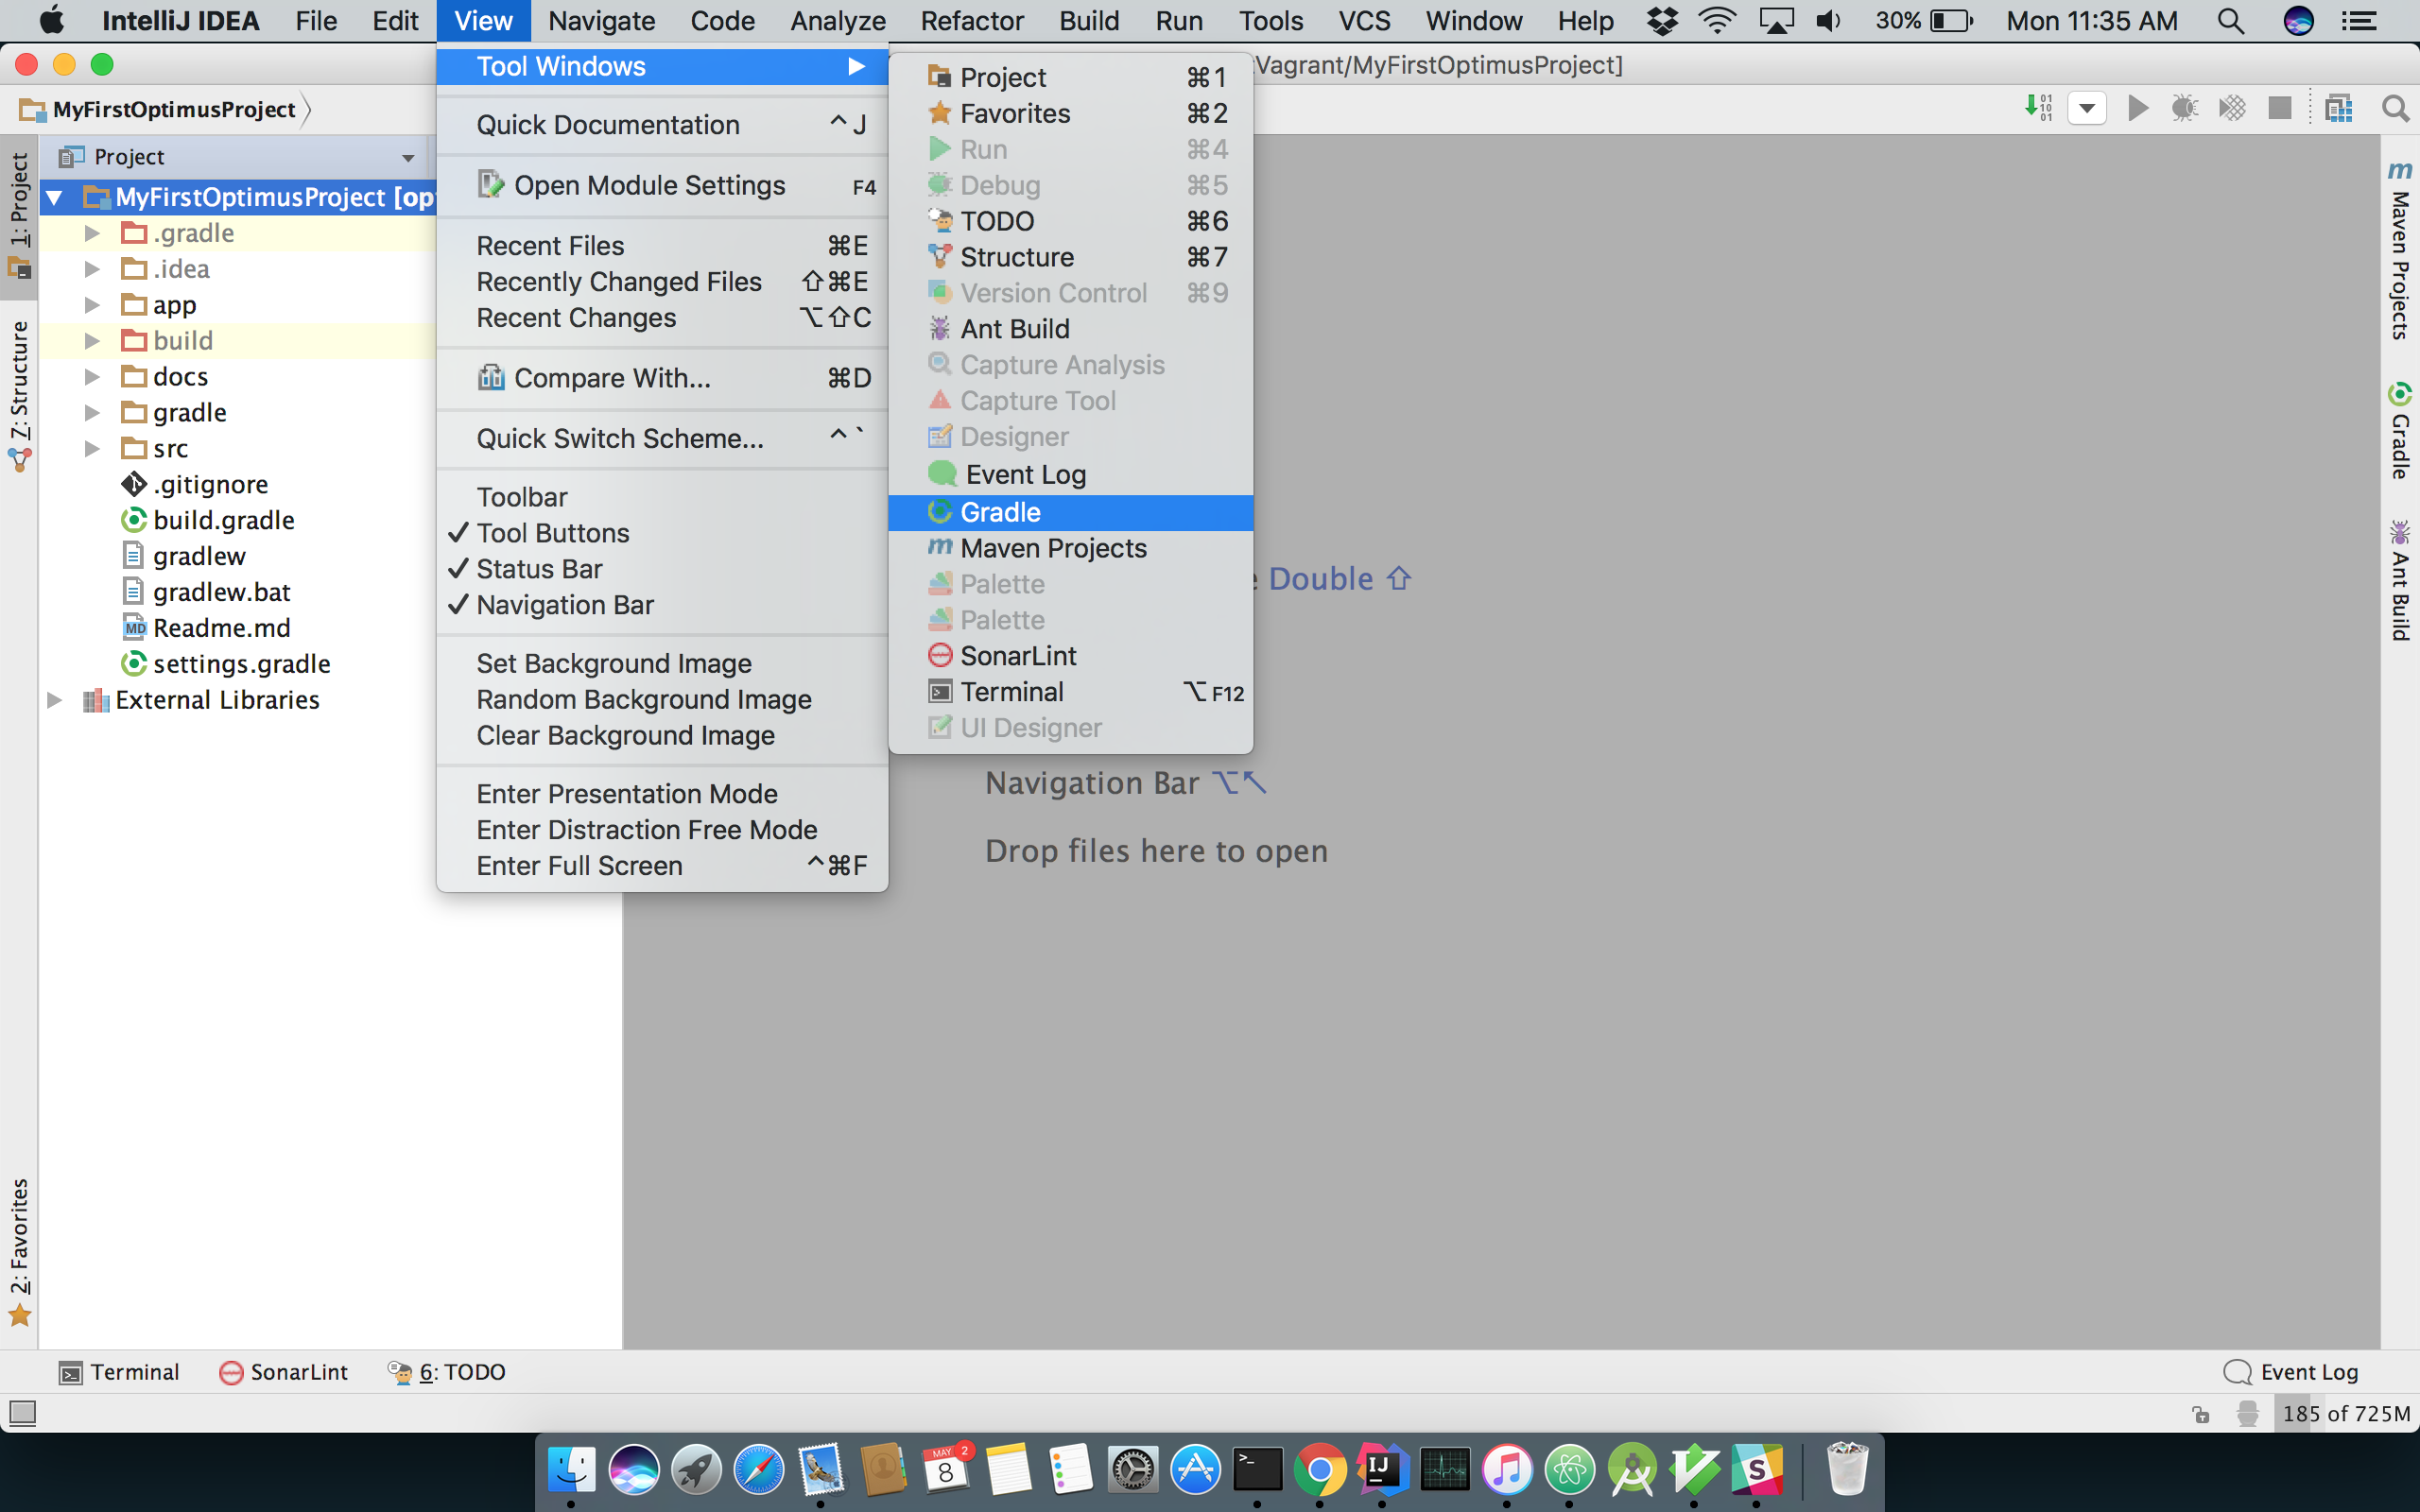The width and height of the screenshot is (2420, 1512).
Task: Click the Debug bug icon in toolbar
Action: [2185, 108]
